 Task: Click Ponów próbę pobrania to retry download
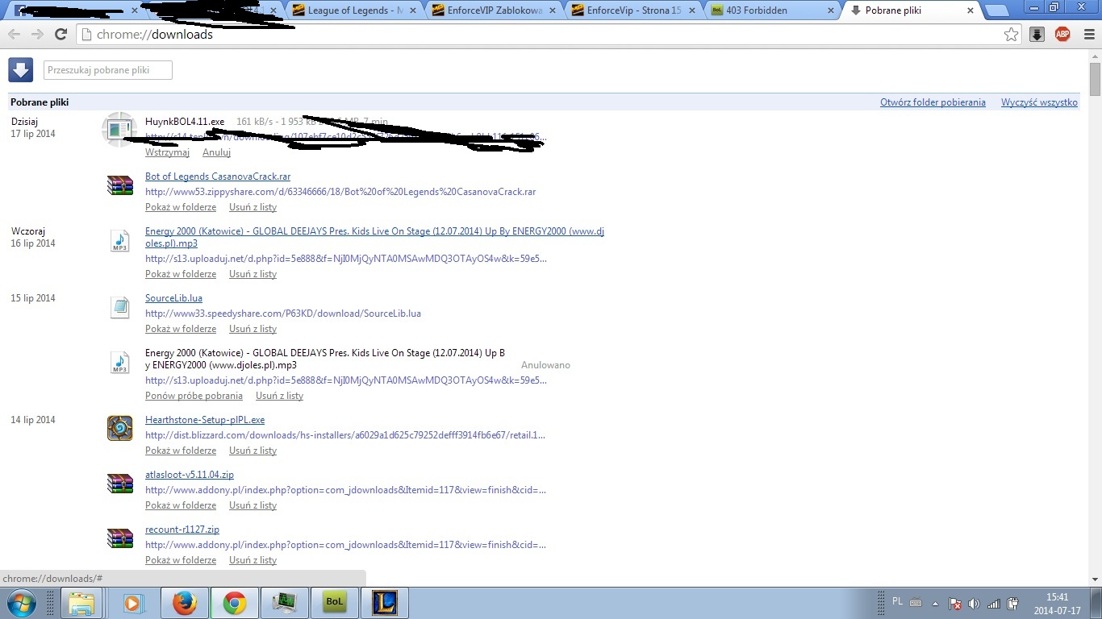(194, 396)
